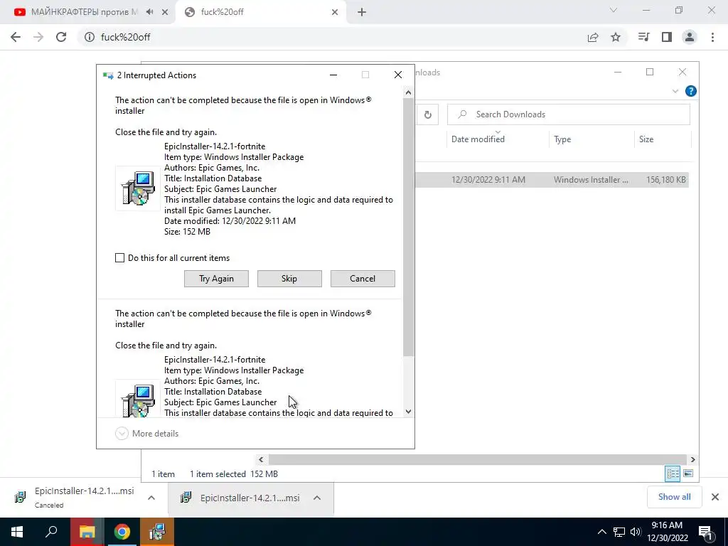Open options arrow for canceled download
This screenshot has width=728, height=546.
(x=151, y=498)
